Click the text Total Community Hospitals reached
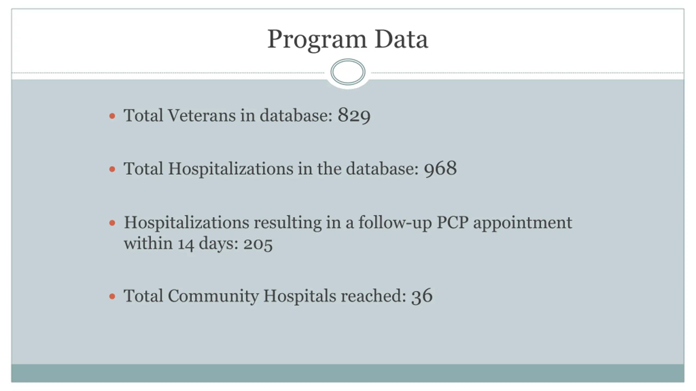Screen dimensions: 696x391 [265, 296]
